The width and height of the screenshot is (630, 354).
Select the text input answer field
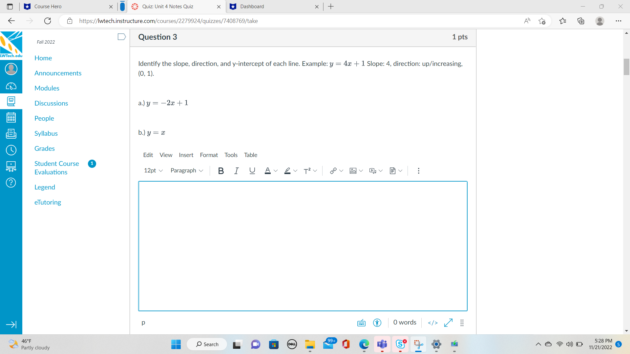click(303, 246)
